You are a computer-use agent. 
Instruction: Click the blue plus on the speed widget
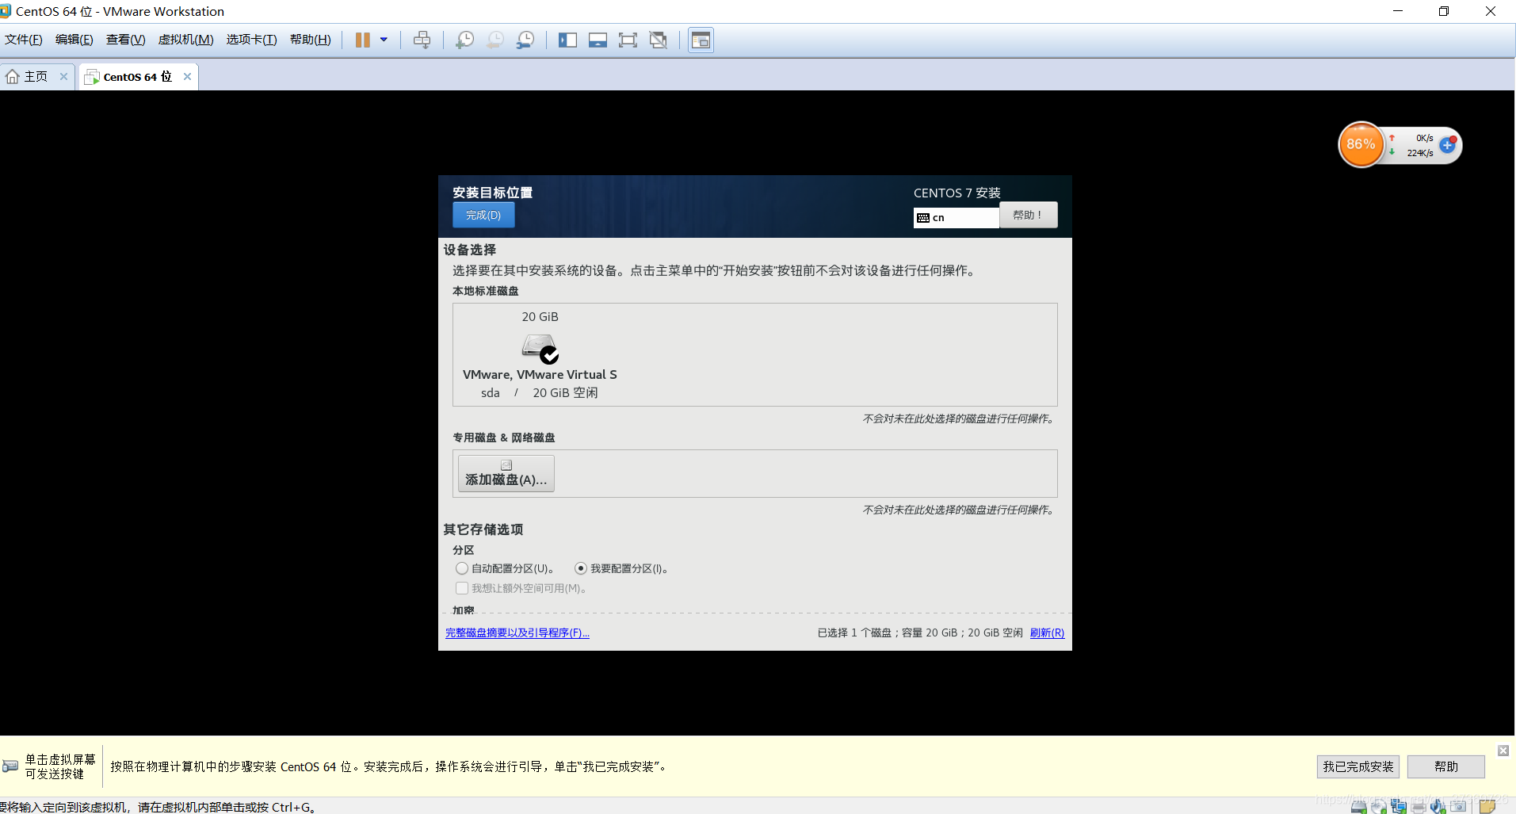click(x=1447, y=145)
